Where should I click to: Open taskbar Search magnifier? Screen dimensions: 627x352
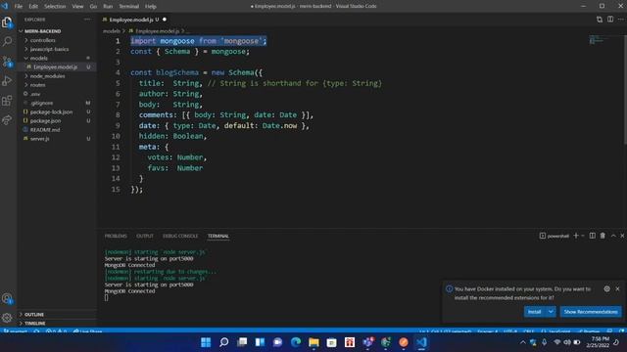(224, 342)
